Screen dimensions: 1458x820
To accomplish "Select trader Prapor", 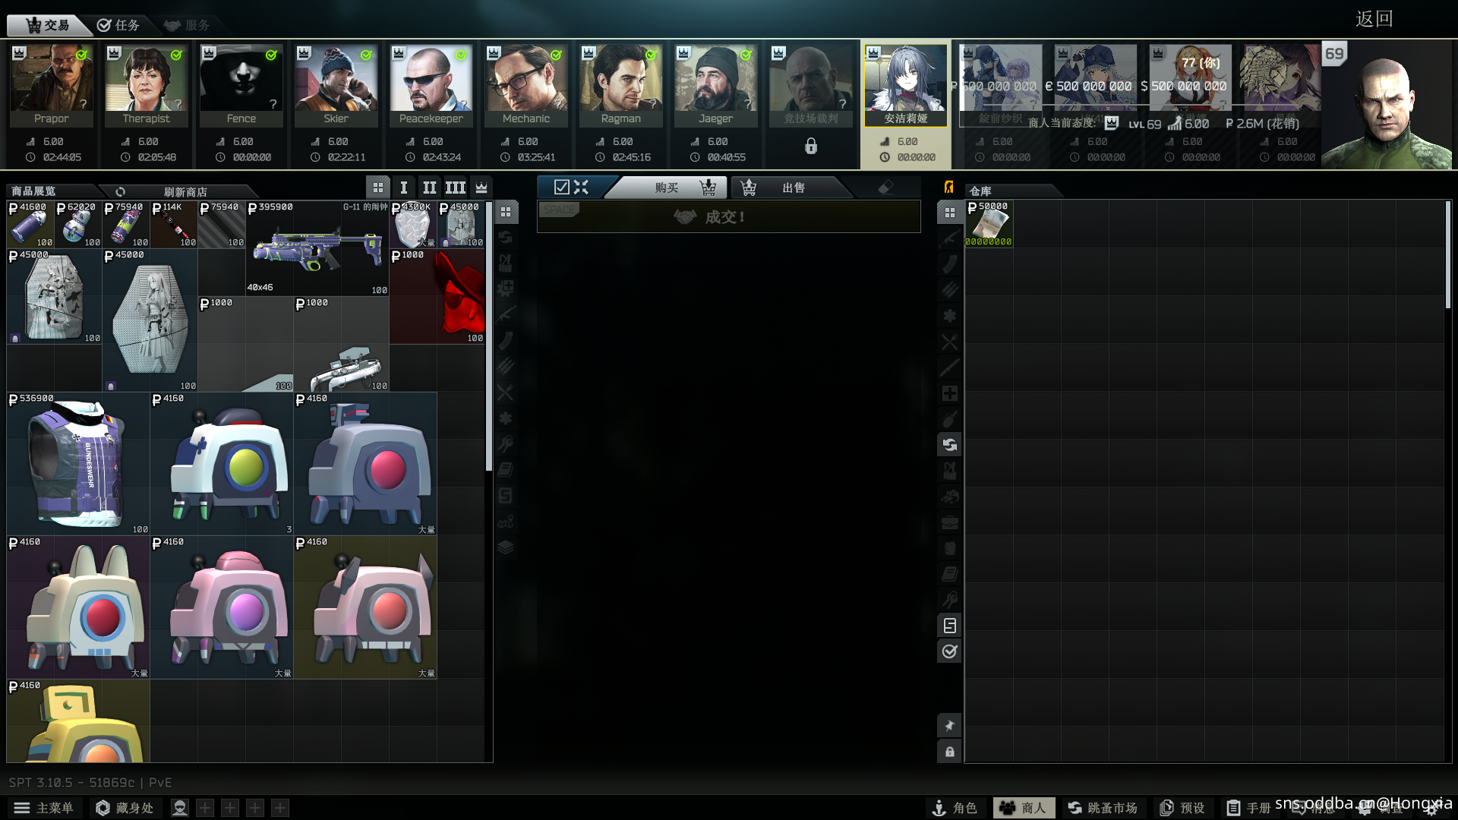I will pyautogui.click(x=52, y=85).
